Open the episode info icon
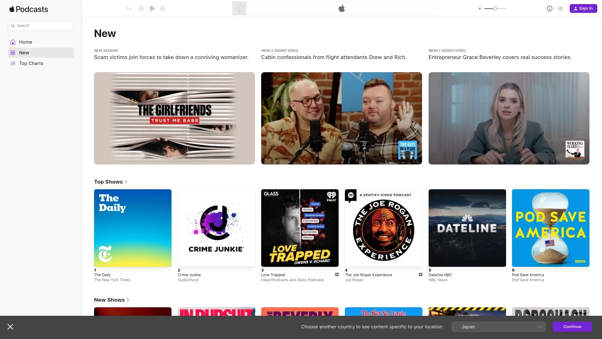The height and width of the screenshot is (339, 602). click(550, 8)
